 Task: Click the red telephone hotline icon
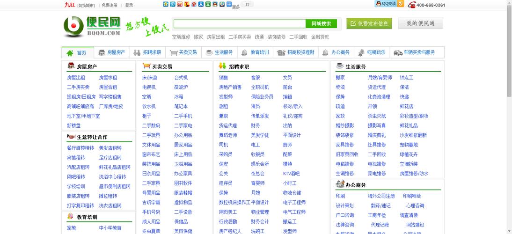411,5
